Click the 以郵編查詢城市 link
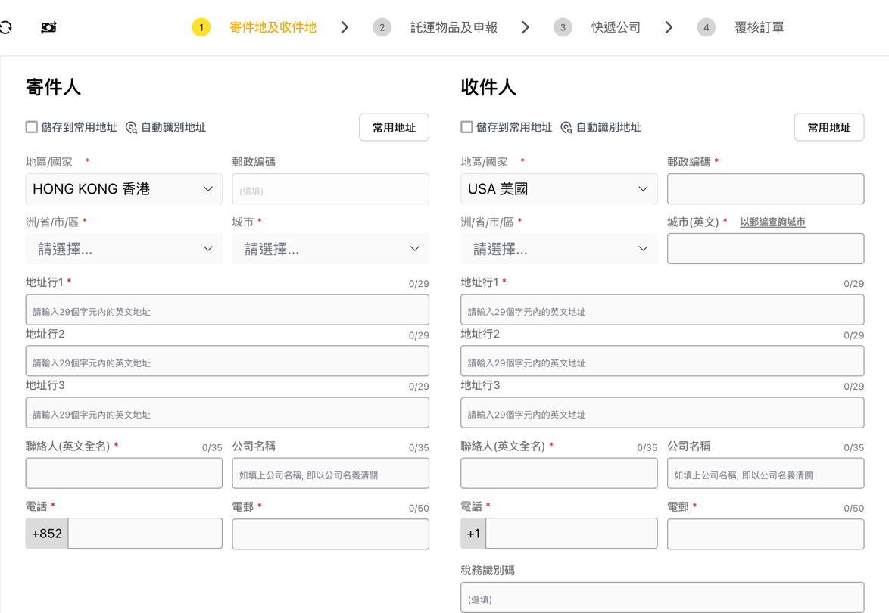The image size is (889, 613). [x=772, y=222]
